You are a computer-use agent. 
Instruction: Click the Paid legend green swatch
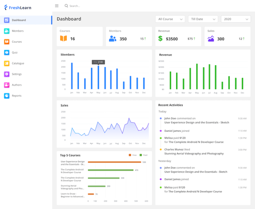coord(141,155)
